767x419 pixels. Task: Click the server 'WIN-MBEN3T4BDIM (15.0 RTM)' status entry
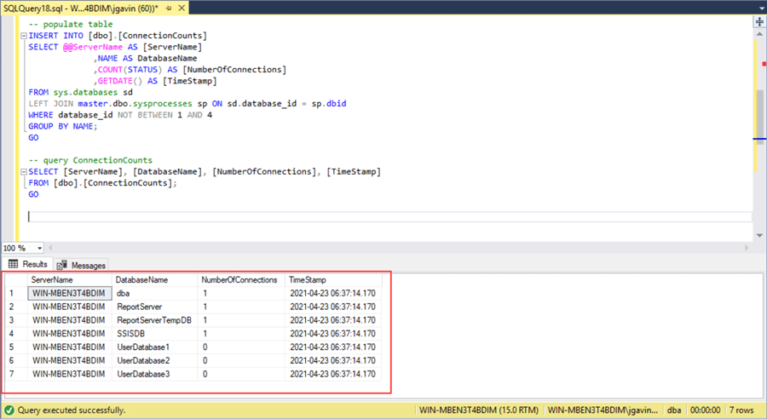(x=479, y=410)
